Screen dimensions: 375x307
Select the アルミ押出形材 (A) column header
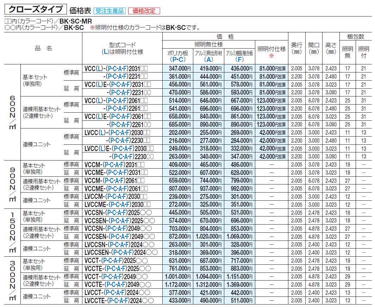pyautogui.click(x=208, y=56)
